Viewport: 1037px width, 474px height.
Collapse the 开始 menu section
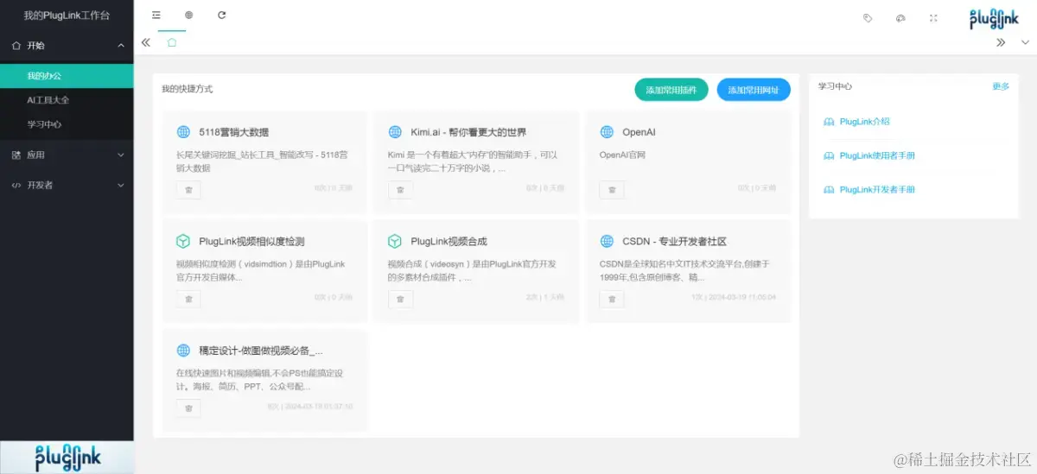click(67, 46)
